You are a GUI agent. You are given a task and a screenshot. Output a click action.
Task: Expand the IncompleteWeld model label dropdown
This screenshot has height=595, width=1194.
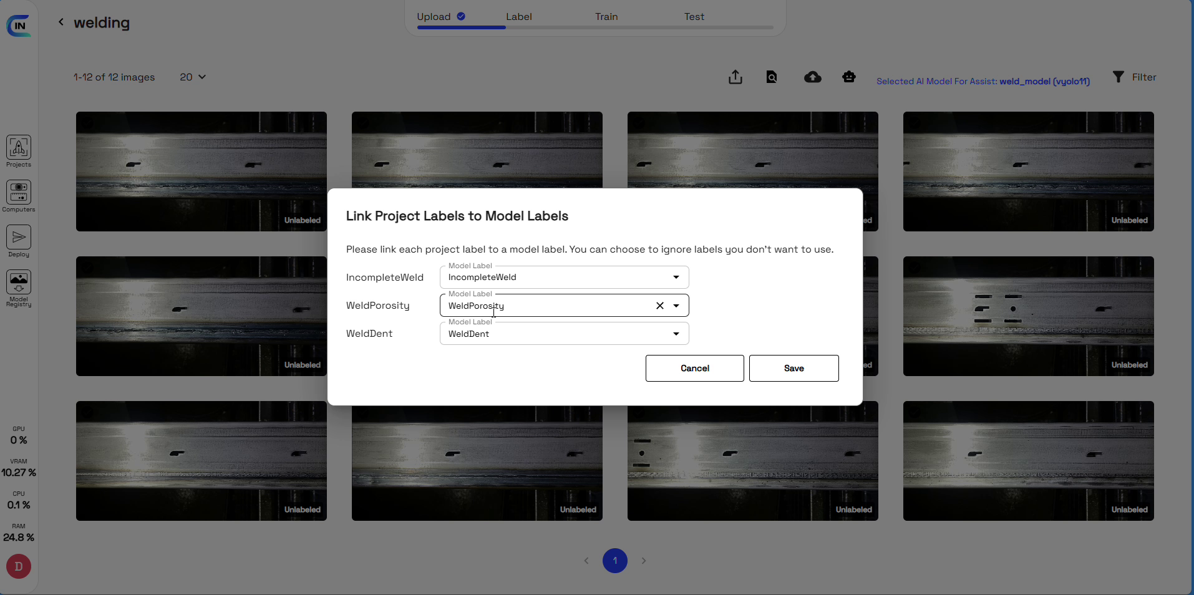(676, 277)
